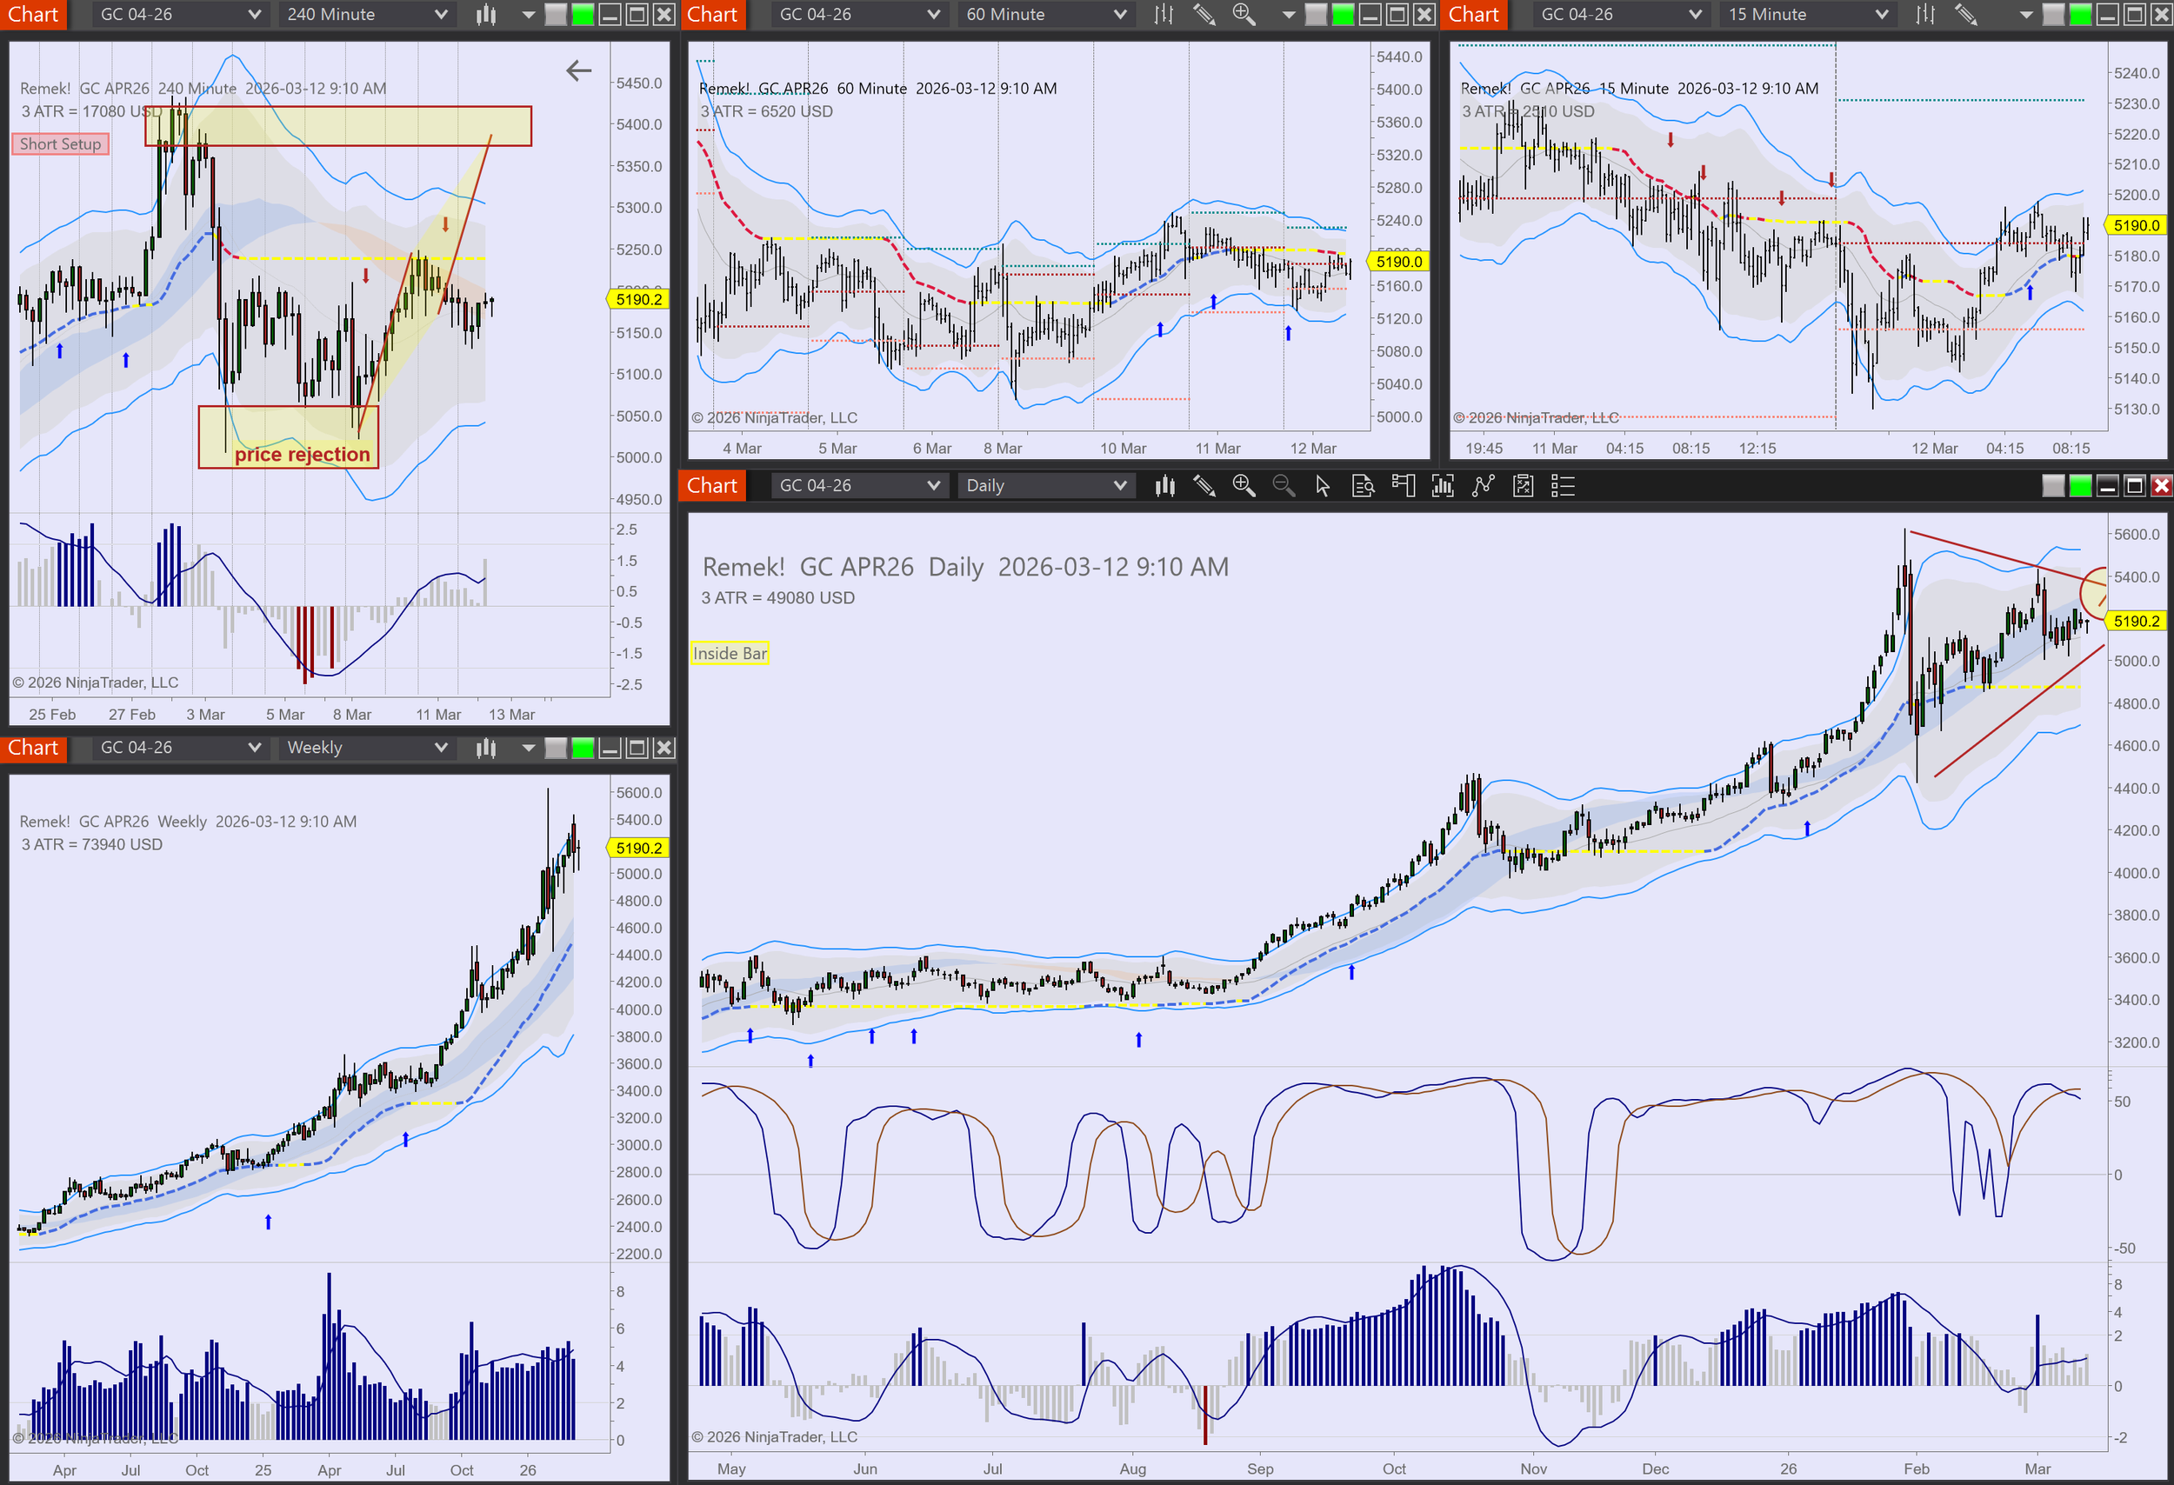The image size is (2174, 1485).
Task: Open Data Box icon in Daily chart toolbar
Action: 1363,485
